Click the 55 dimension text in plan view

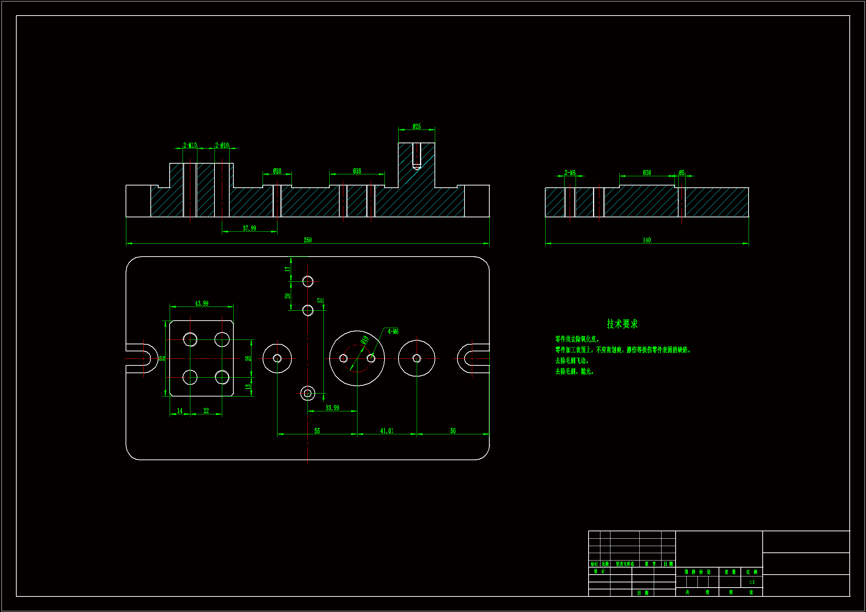[x=317, y=431]
